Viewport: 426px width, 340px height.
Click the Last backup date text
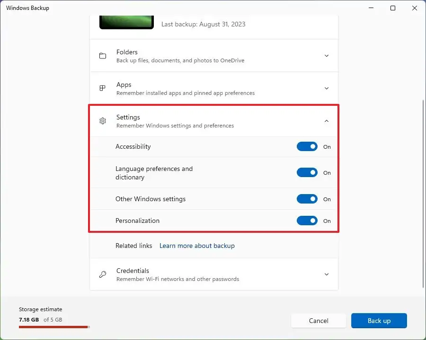pyautogui.click(x=204, y=24)
